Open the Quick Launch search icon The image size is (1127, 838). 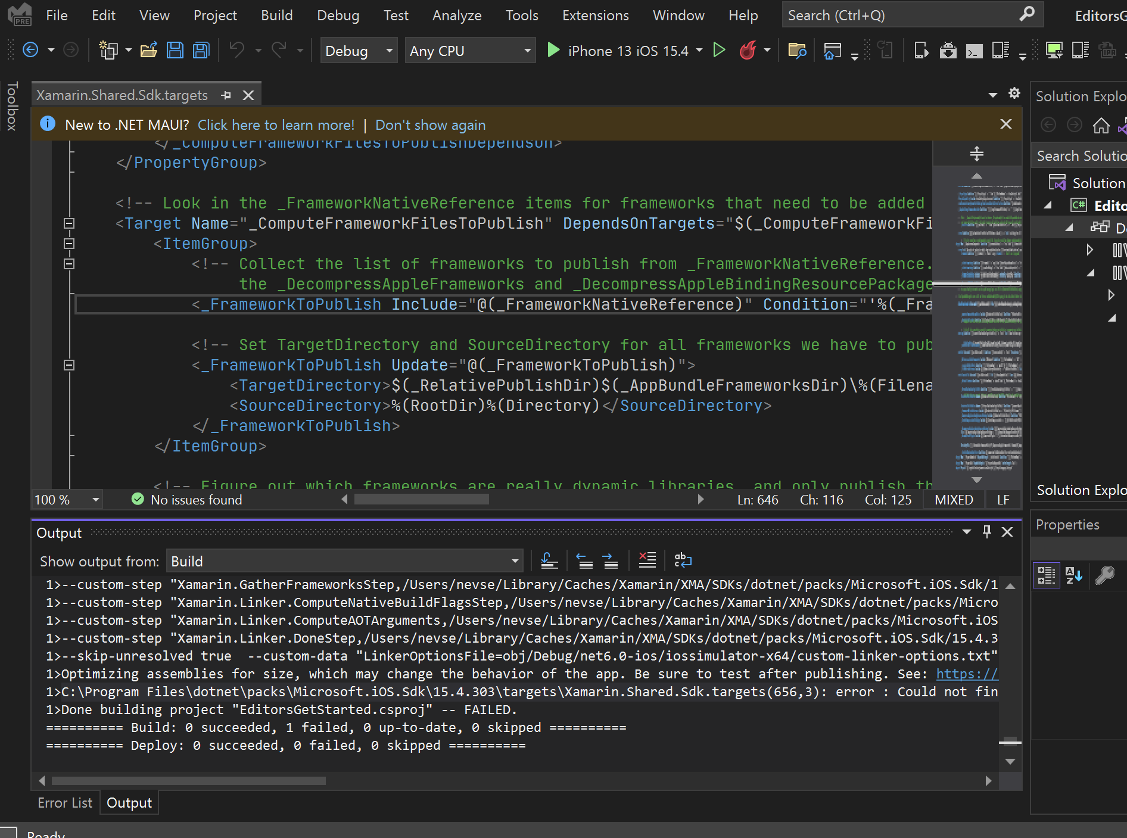1027,15
